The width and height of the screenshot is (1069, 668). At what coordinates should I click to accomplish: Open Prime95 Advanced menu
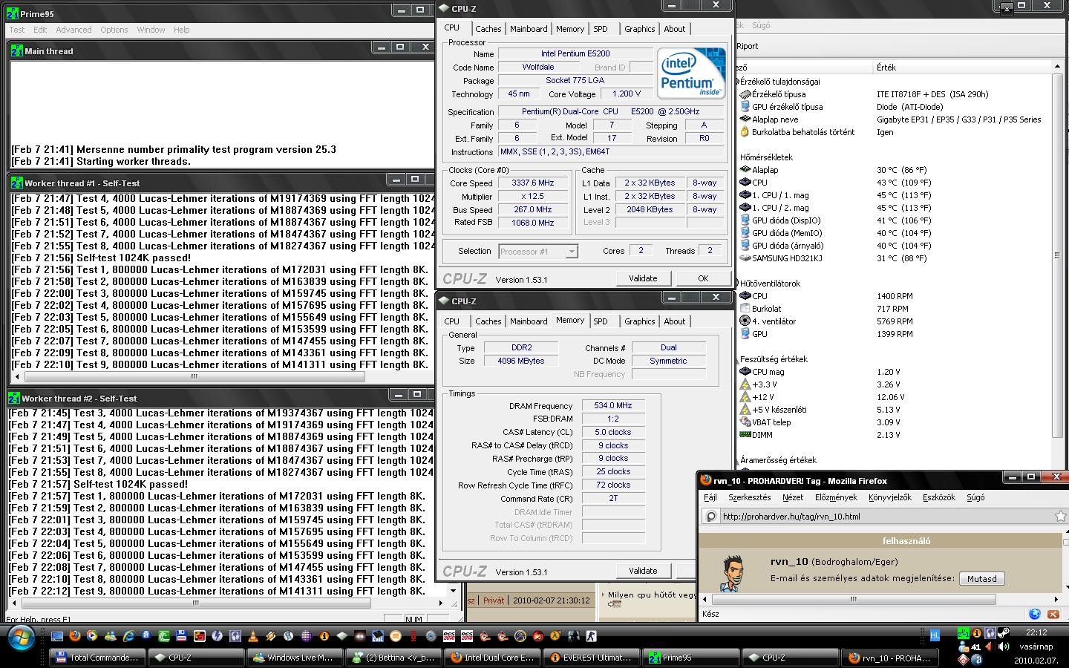click(73, 30)
